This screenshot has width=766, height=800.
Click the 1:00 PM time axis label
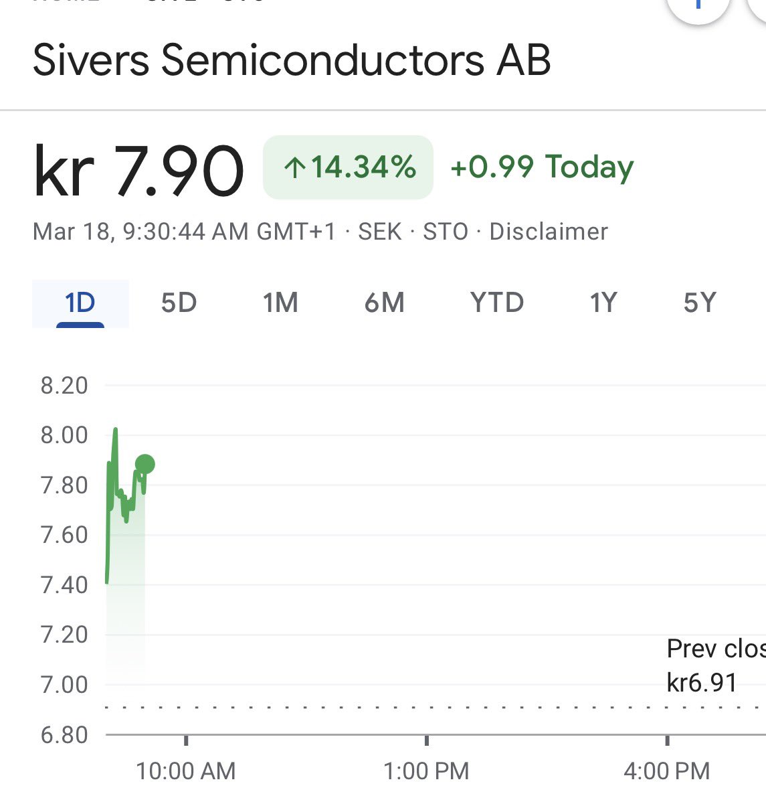(426, 771)
